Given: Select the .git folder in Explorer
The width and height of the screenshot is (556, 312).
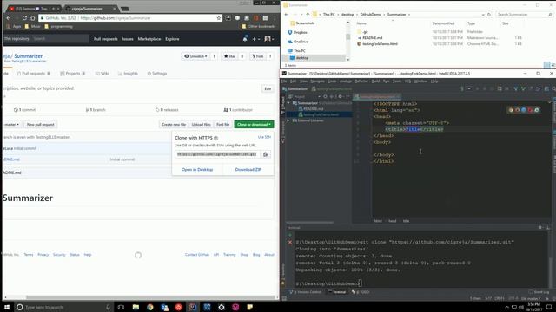Looking at the screenshot, I should [x=365, y=32].
